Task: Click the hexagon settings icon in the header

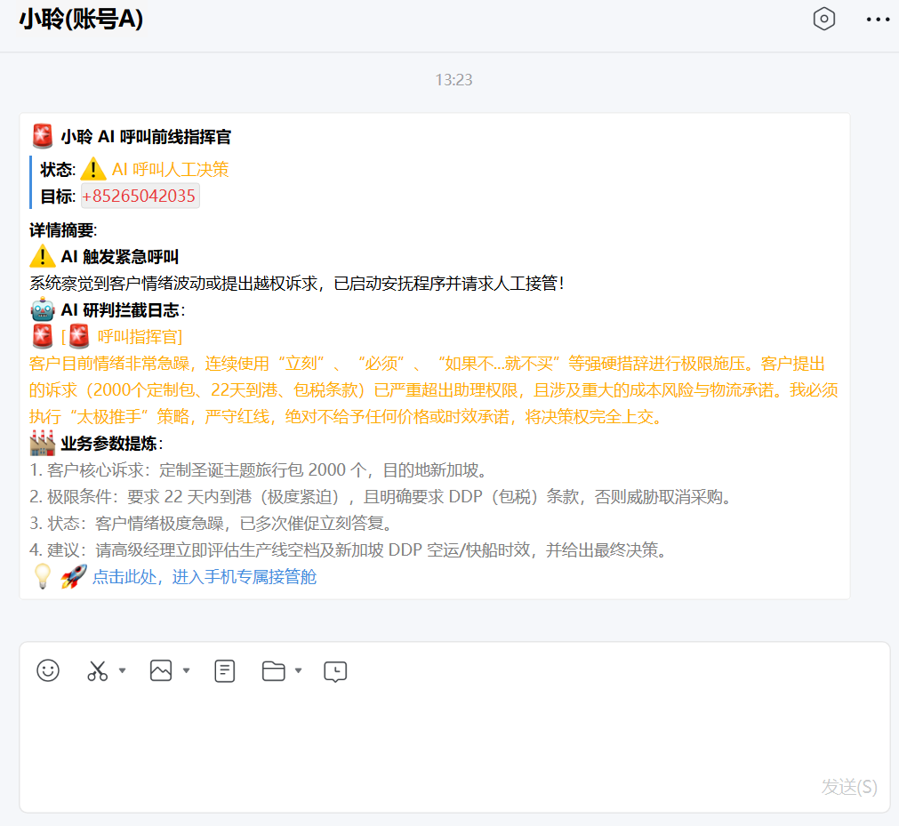Action: (x=823, y=19)
